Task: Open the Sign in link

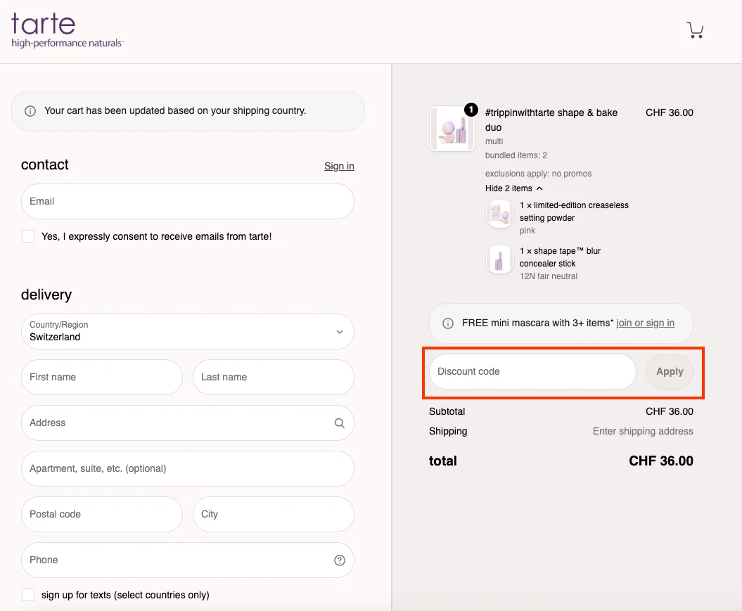Action: click(x=339, y=166)
